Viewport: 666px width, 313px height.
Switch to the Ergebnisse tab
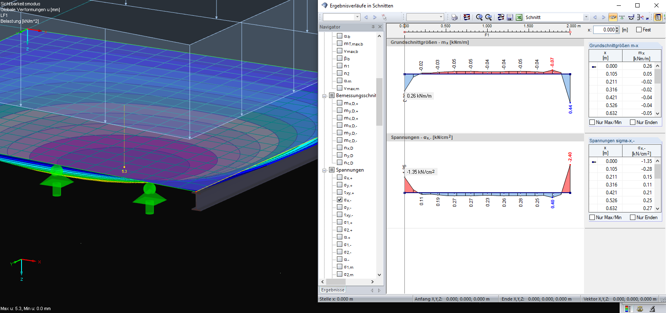pyautogui.click(x=333, y=290)
